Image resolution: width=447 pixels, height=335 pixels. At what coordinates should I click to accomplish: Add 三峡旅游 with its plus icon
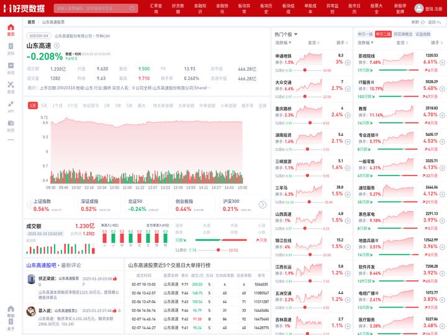pyautogui.click(x=348, y=168)
